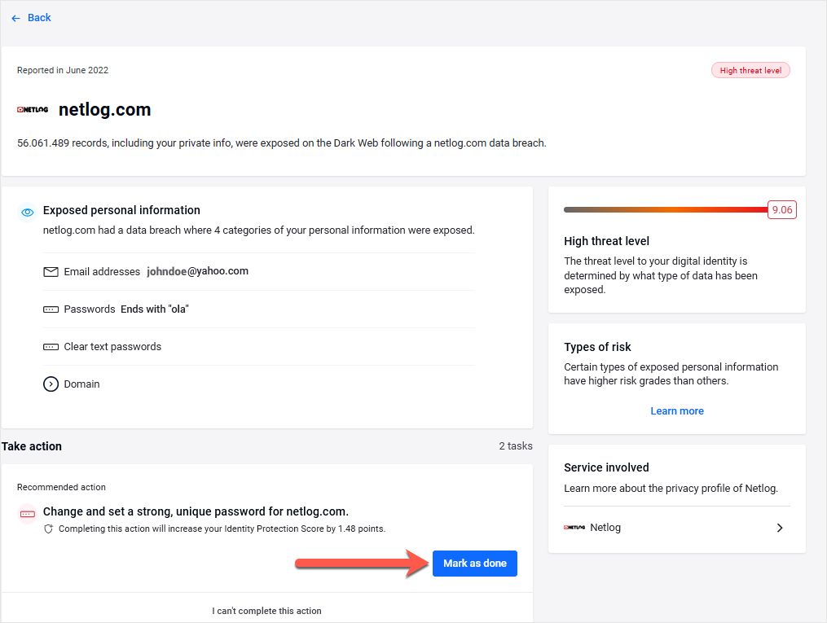Click the High threat level badge
Image resolution: width=827 pixels, height=623 pixels.
(750, 71)
